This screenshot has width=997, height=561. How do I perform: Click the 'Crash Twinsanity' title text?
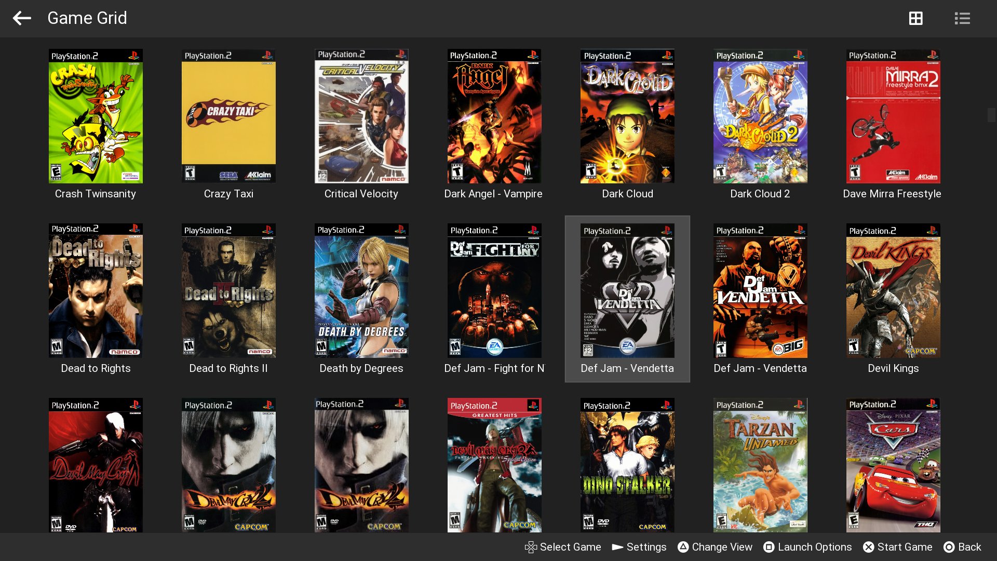point(96,194)
